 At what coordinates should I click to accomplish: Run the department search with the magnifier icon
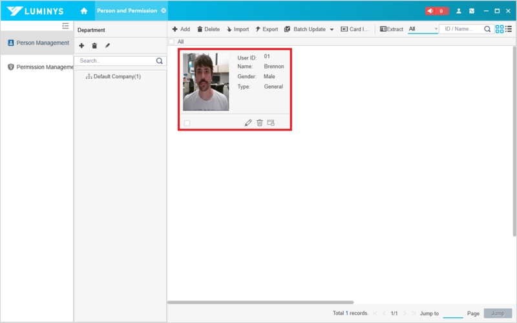coord(160,61)
